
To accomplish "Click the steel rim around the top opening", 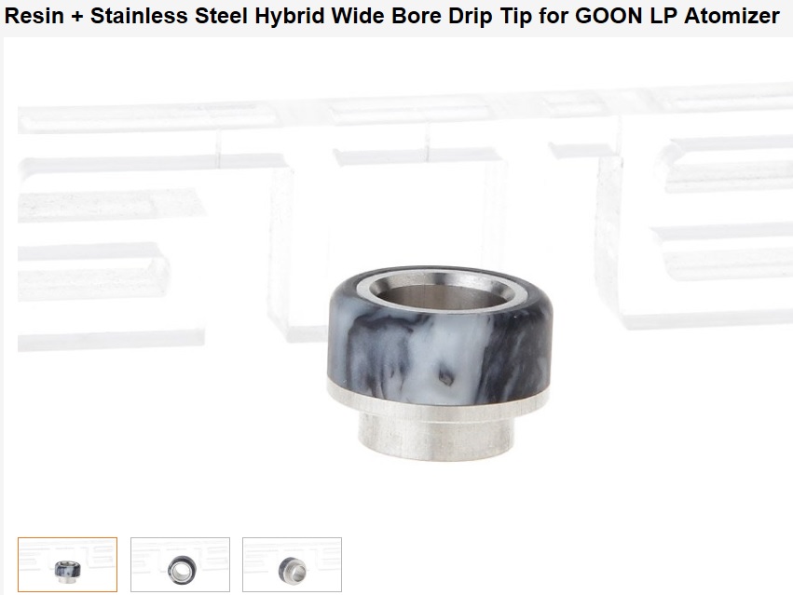I will click(x=439, y=290).
